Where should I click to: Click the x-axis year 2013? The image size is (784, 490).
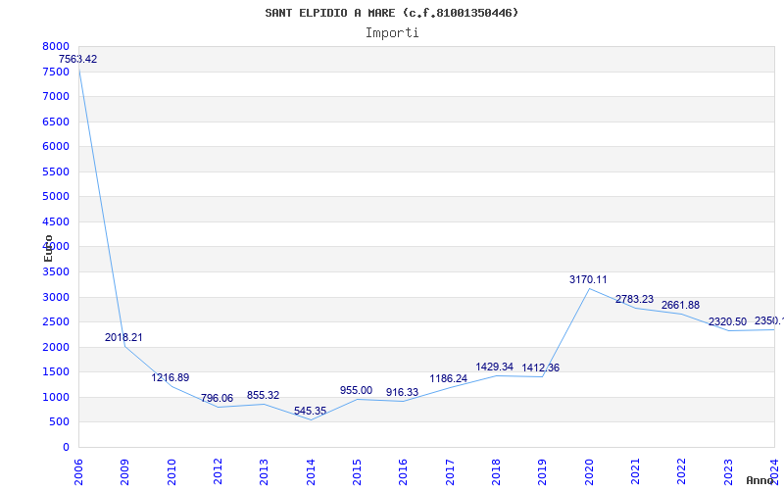point(264,472)
